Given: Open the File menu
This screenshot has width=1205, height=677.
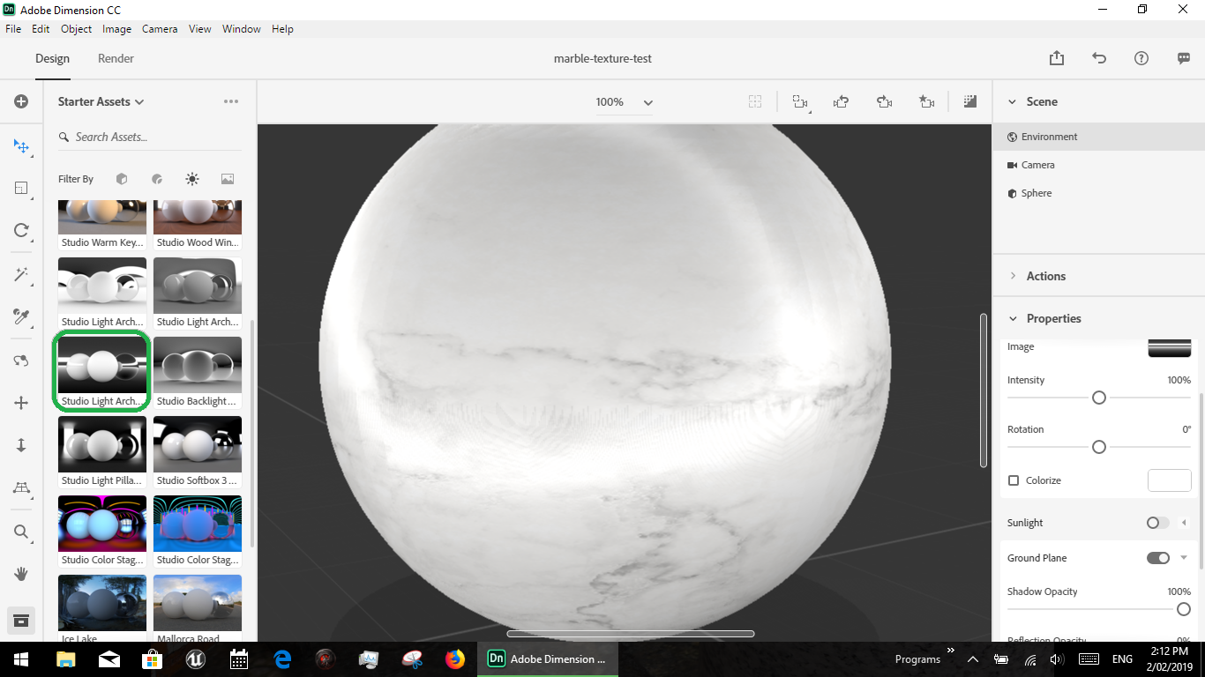Looking at the screenshot, I should pyautogui.click(x=13, y=29).
